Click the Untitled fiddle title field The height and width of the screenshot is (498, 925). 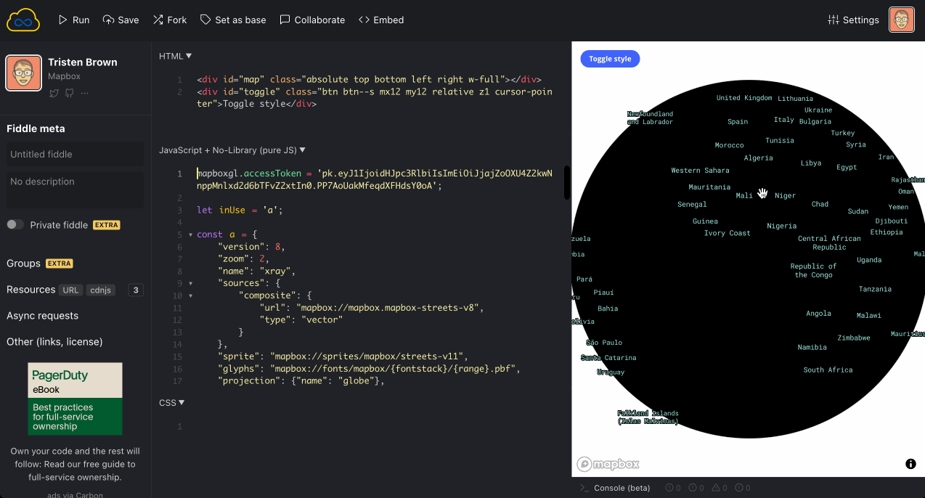pos(76,155)
